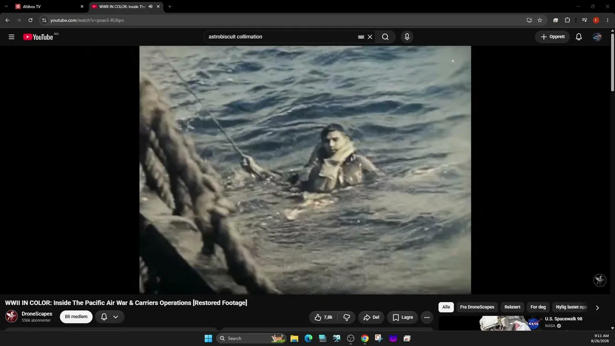Image resolution: width=615 pixels, height=346 pixels.
Task: Select the Fra DroneScapes filter chip
Action: (477, 307)
